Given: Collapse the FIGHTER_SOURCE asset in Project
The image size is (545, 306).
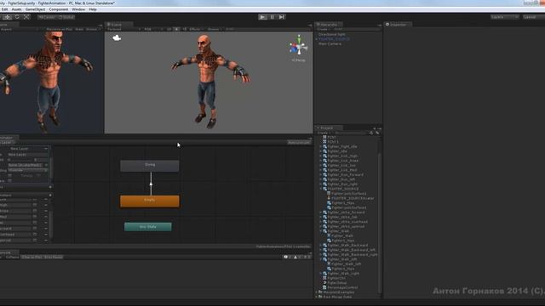Looking at the screenshot, I should coord(321,189).
